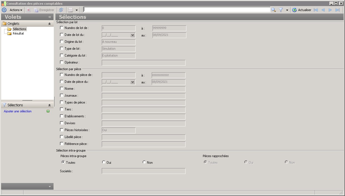Click the lot number end field 99999999
The height and width of the screenshot is (196, 345).
(x=169, y=28)
